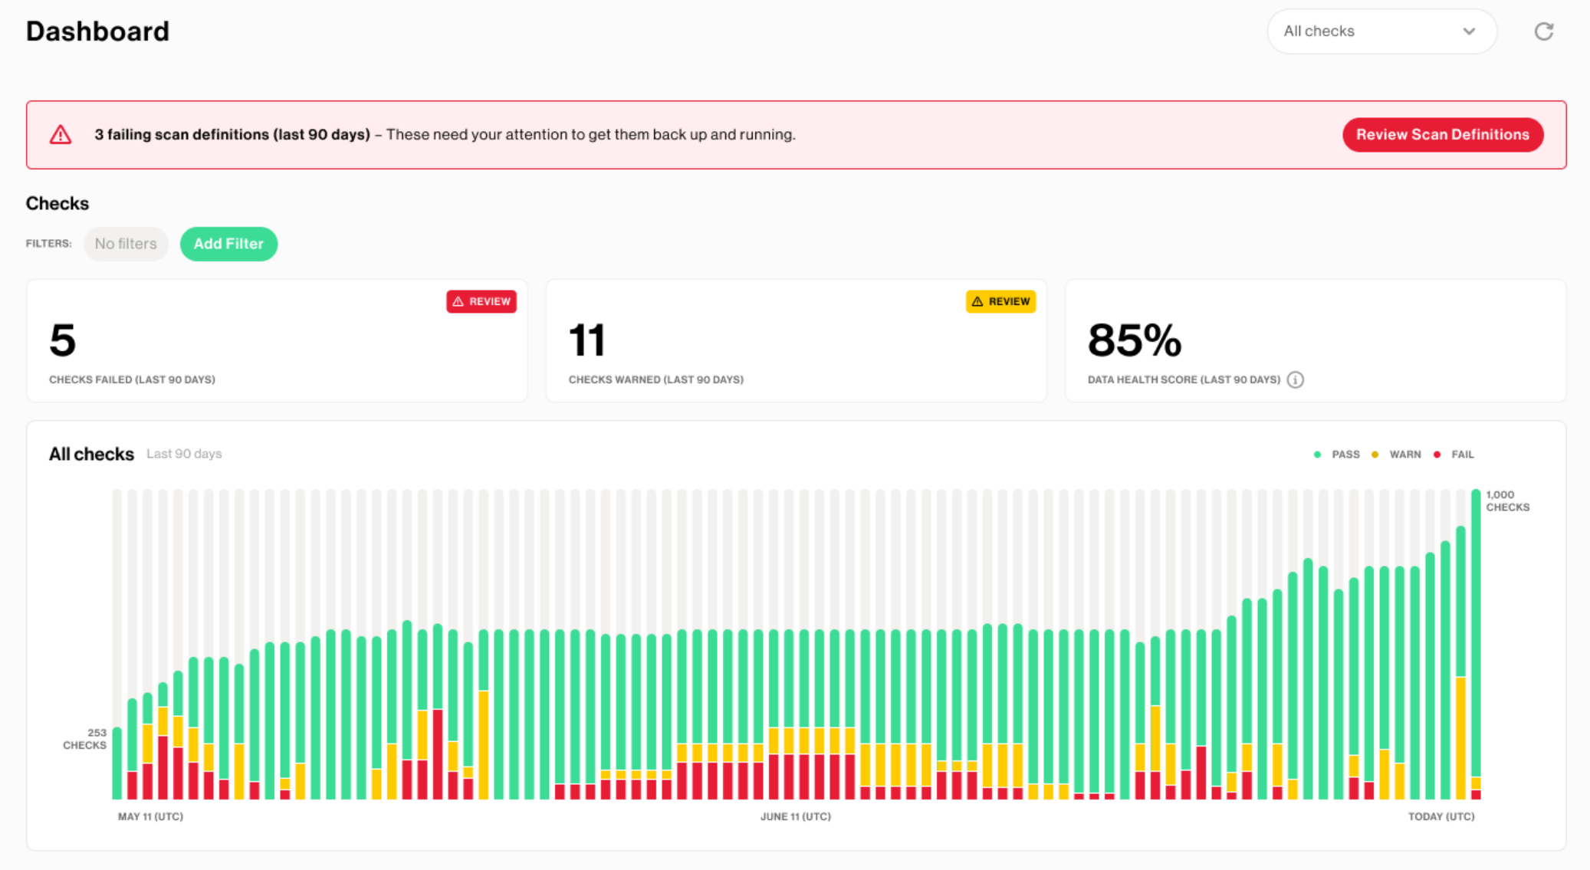This screenshot has width=1590, height=870.
Task: Click the green PASS legend dot
Action: pos(1317,455)
